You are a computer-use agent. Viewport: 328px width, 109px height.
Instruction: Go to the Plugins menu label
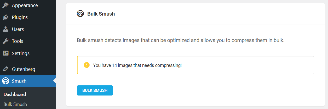(x=20, y=17)
